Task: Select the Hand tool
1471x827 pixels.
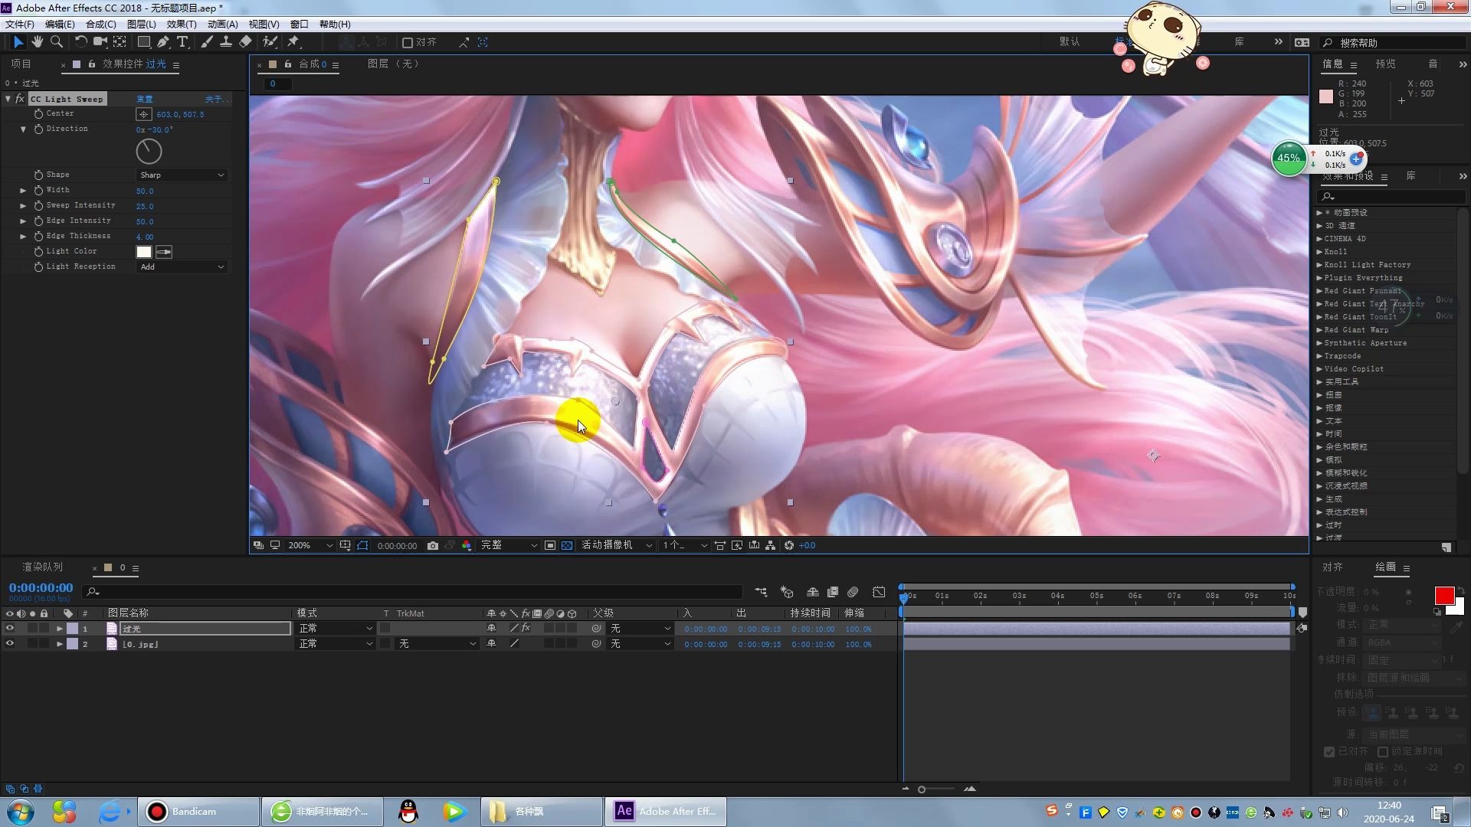Action: [37, 42]
